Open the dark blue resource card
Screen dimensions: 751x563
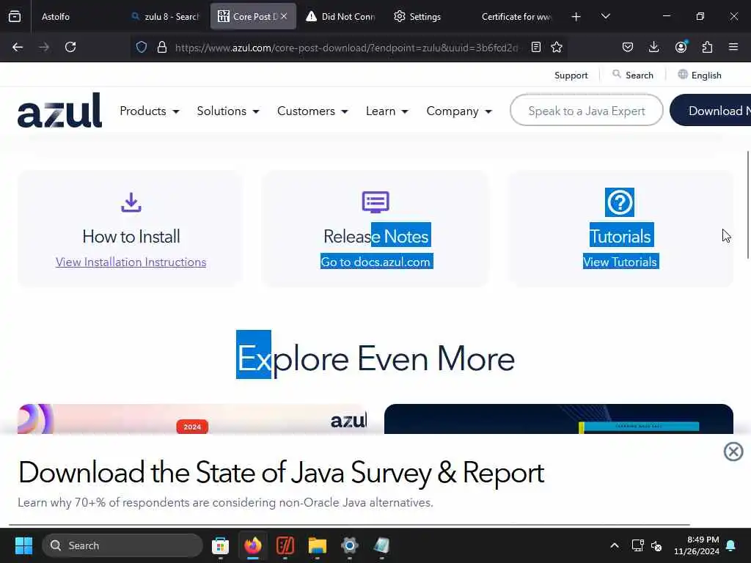click(x=558, y=419)
